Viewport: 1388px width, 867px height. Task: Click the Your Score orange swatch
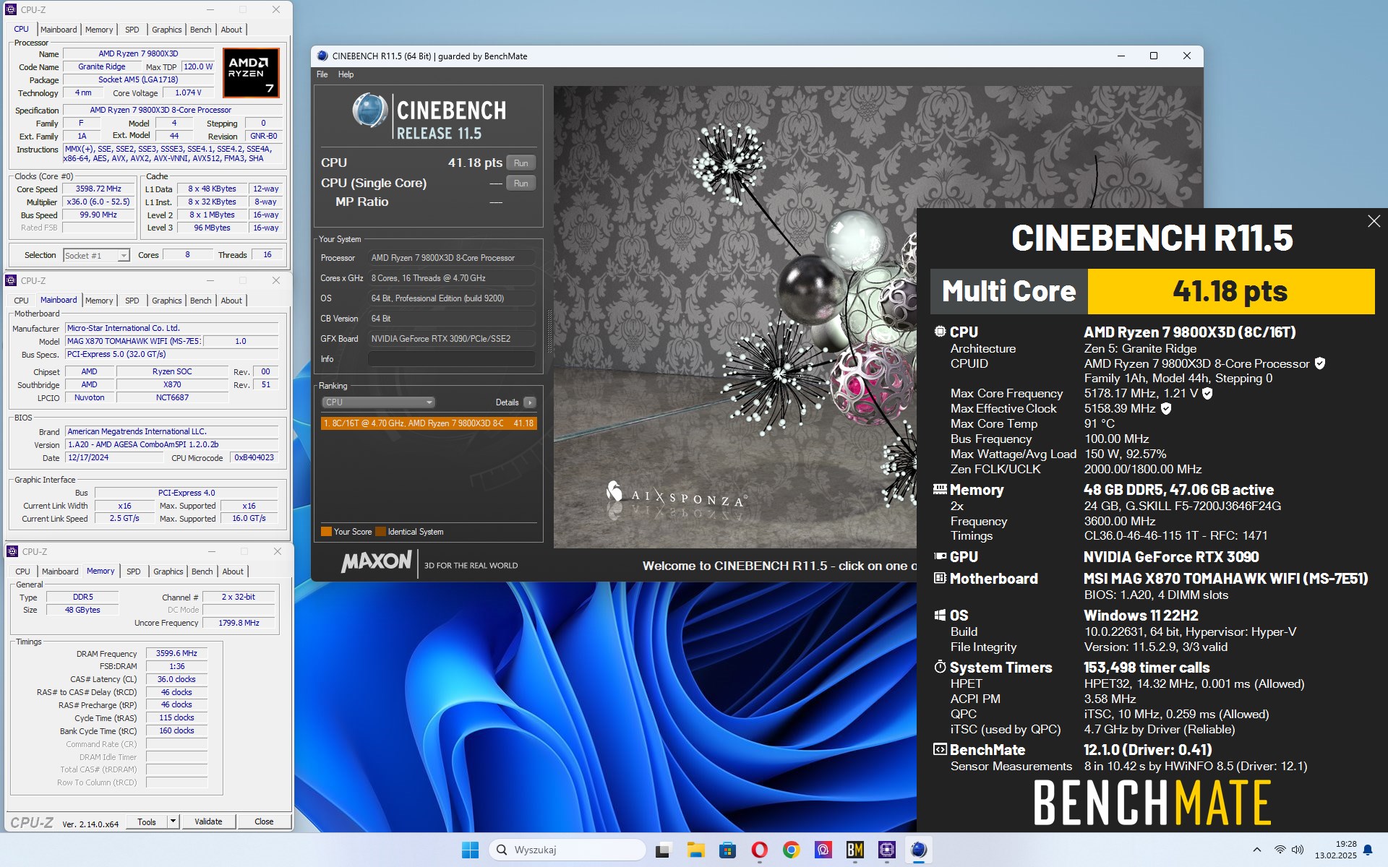(326, 532)
